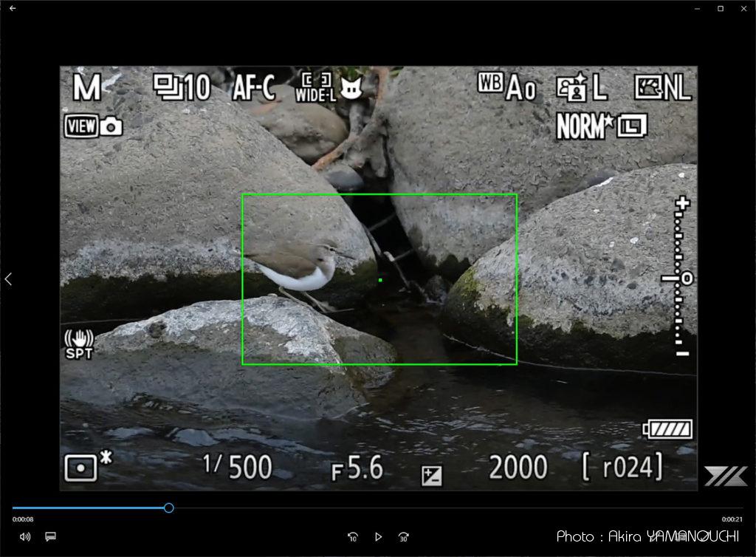The height and width of the screenshot is (557, 756).
Task: Click the 0:00:21 total duration label
Action: click(x=732, y=519)
